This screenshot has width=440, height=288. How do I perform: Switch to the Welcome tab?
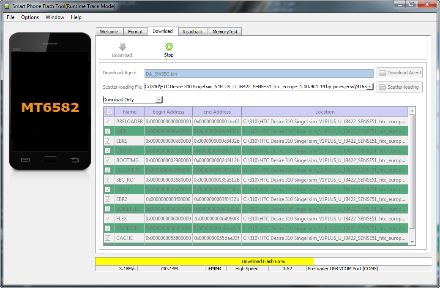pos(109,32)
